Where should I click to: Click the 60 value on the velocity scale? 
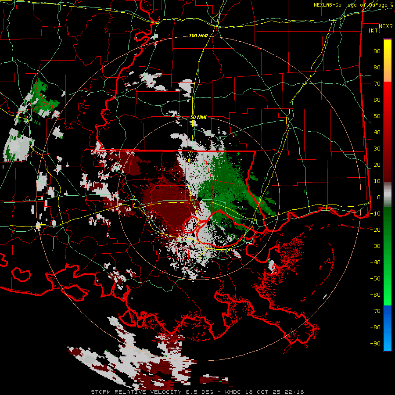(377, 100)
